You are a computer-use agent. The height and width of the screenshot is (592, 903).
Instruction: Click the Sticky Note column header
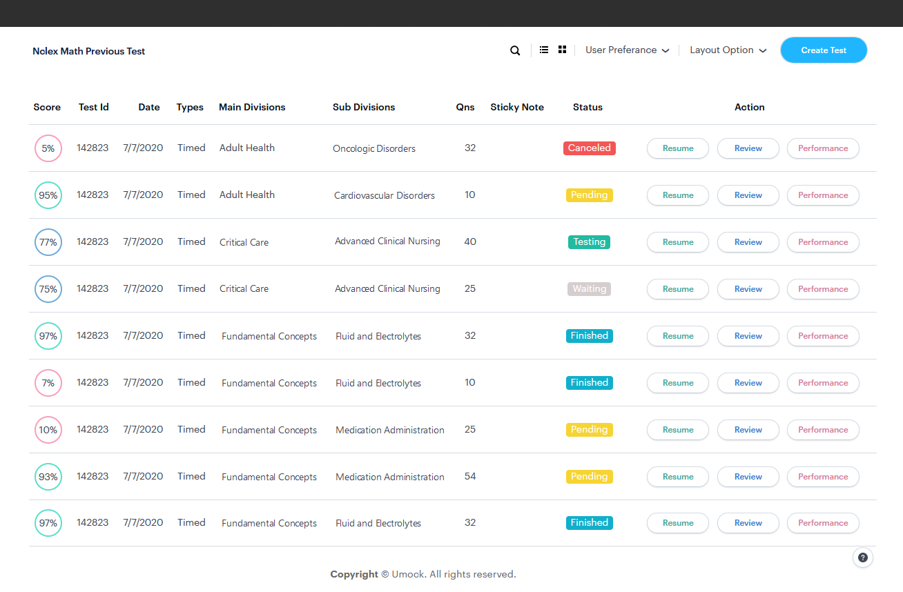(517, 107)
